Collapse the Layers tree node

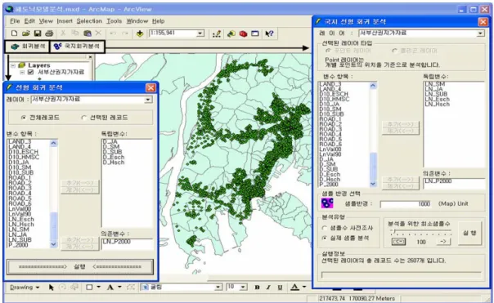point(13,65)
